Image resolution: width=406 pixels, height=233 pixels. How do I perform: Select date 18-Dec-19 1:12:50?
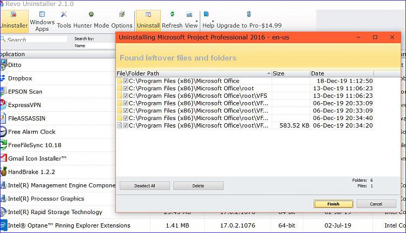345,81
